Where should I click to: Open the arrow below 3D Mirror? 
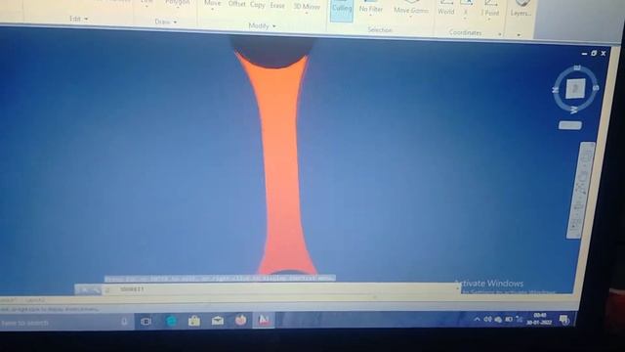(x=307, y=14)
